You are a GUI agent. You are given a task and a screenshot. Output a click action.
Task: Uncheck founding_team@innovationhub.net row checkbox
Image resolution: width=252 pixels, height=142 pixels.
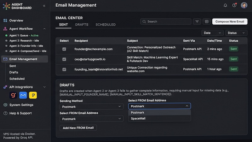[x=64, y=69]
